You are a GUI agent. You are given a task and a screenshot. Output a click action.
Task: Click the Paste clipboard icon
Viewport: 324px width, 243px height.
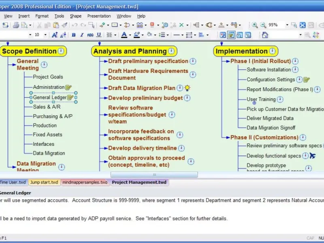56,25
